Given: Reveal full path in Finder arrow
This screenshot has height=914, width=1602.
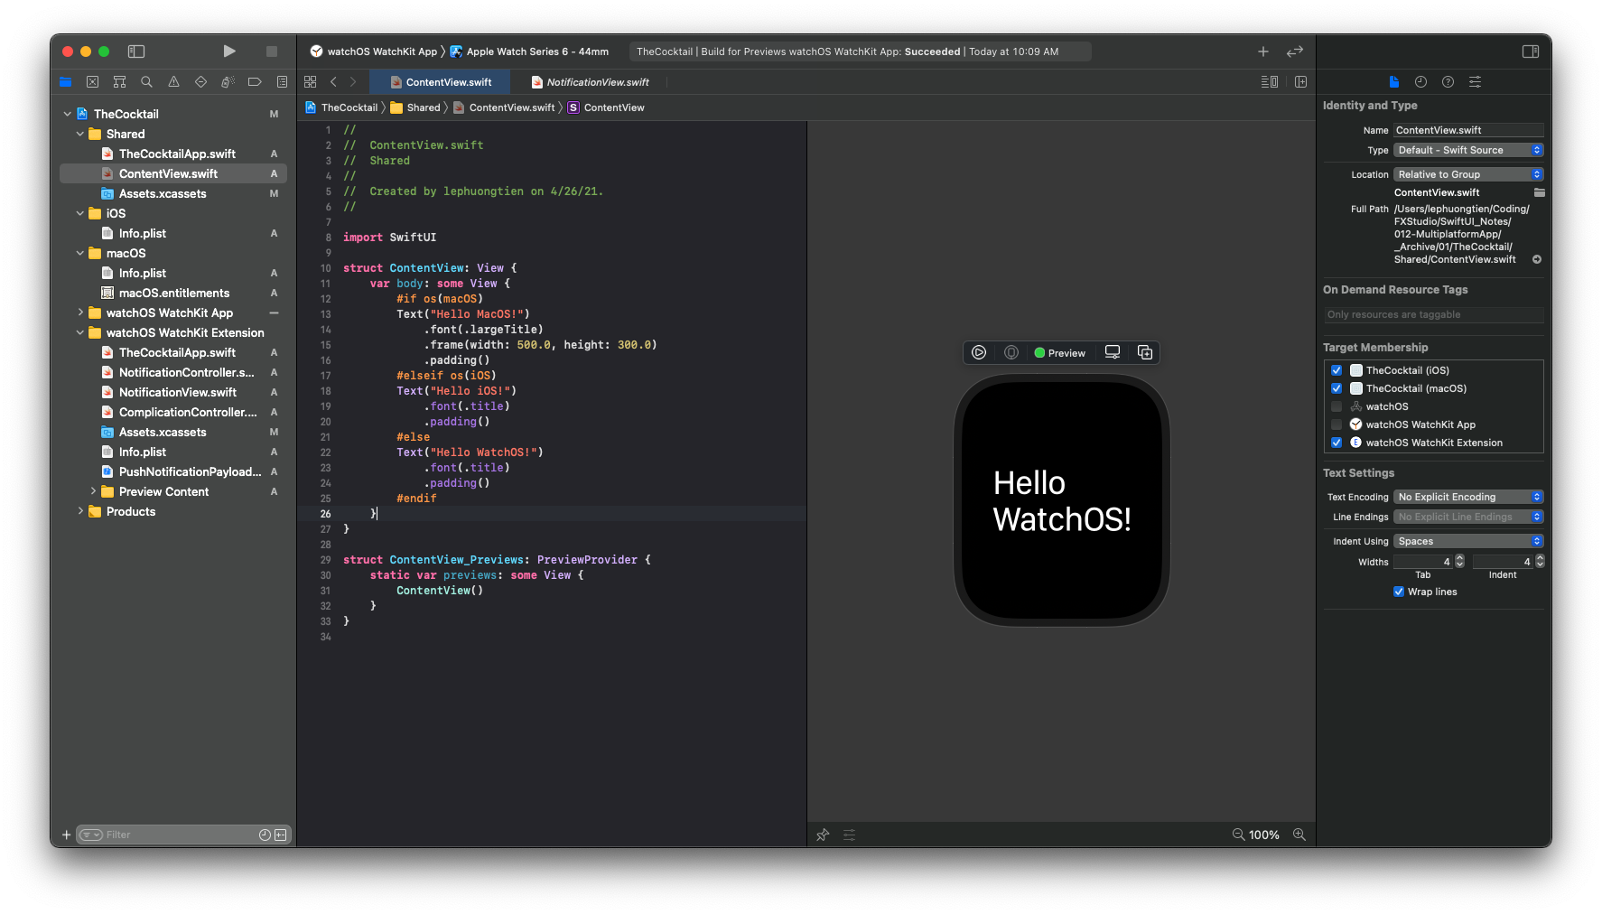Looking at the screenshot, I should pos(1537,259).
